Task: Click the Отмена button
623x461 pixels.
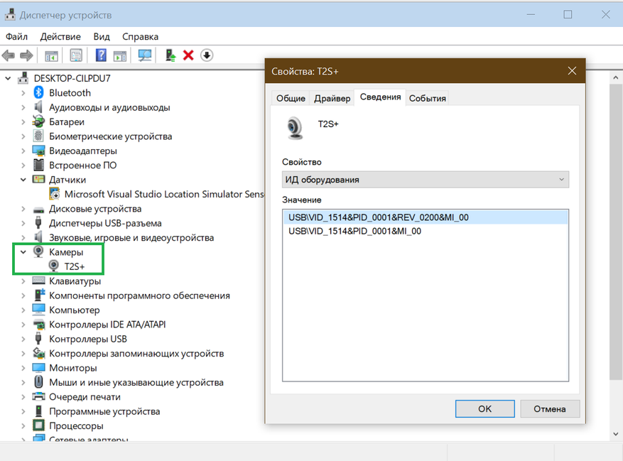Action: pyautogui.click(x=550, y=408)
